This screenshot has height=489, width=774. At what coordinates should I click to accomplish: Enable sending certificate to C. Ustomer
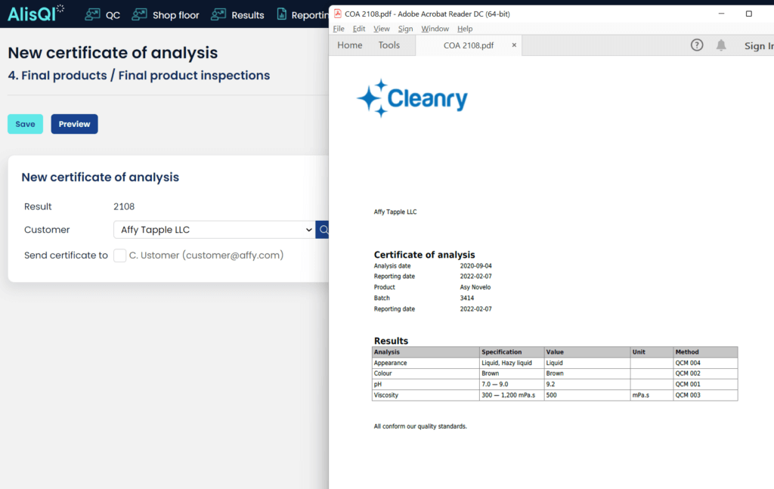[119, 255]
